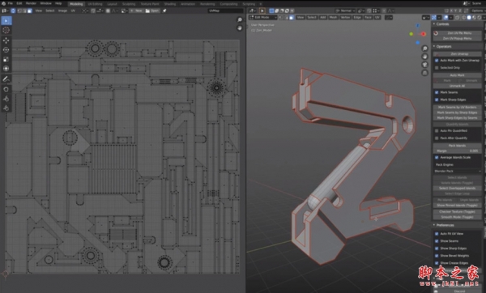Select the Cursor tool in UV editor toolbar
Image resolution: width=486 pixels, height=293 pixels.
[x=6, y=30]
